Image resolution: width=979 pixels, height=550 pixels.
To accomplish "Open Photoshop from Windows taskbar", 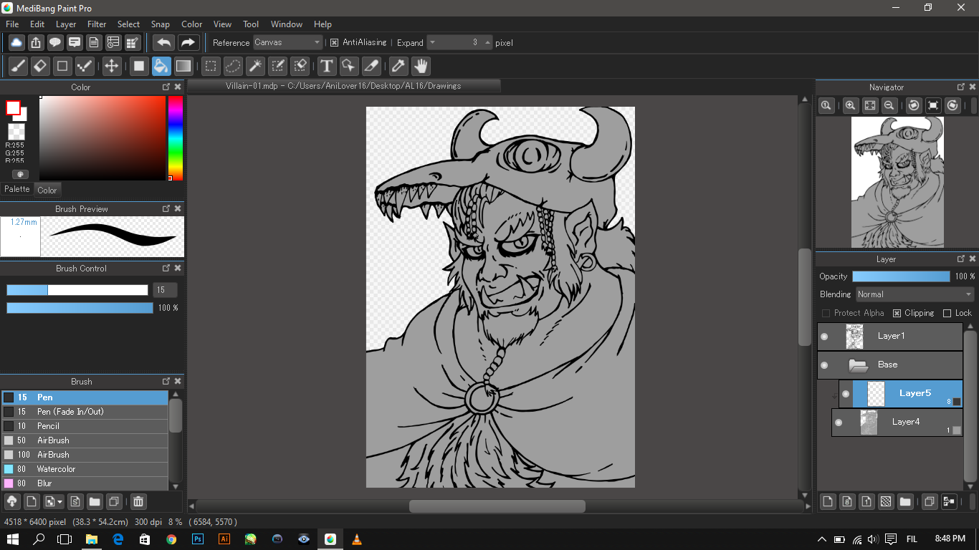I will [x=197, y=539].
